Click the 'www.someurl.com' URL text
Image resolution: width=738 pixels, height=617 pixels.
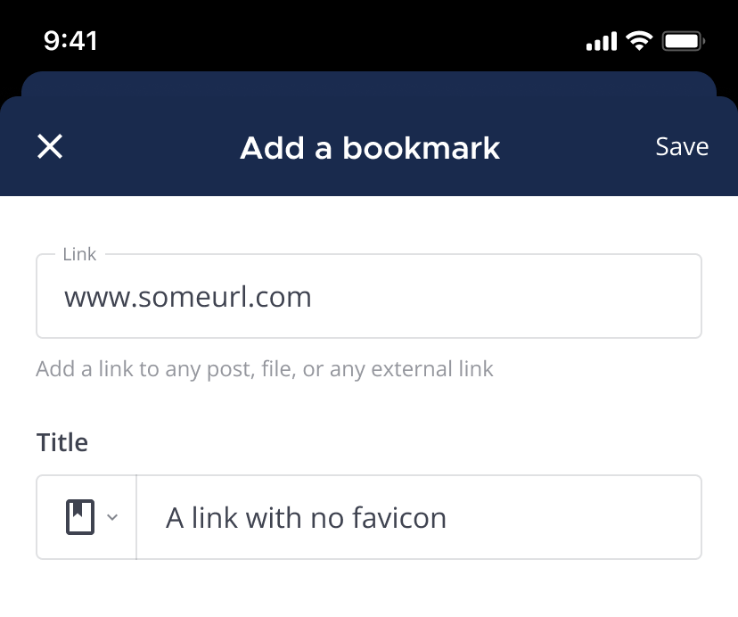point(188,297)
